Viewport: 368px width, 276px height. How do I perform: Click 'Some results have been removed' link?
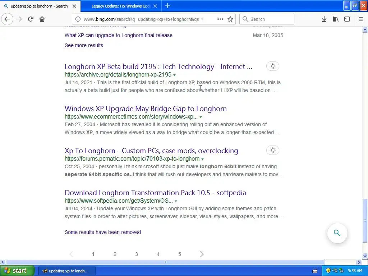tap(103, 232)
